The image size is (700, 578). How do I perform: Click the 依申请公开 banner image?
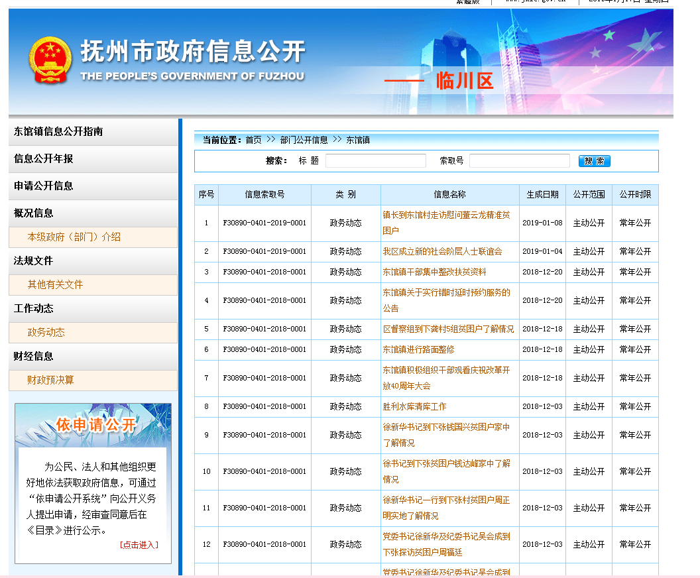pyautogui.click(x=93, y=425)
